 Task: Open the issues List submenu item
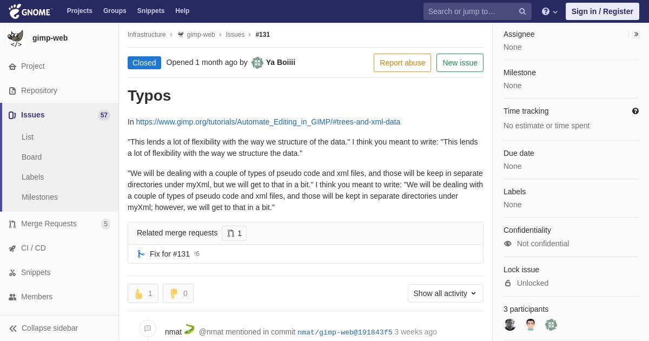[x=28, y=137]
